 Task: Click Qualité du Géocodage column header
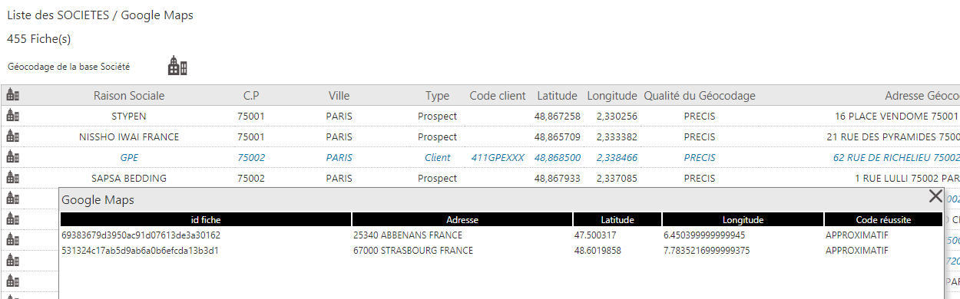click(700, 96)
